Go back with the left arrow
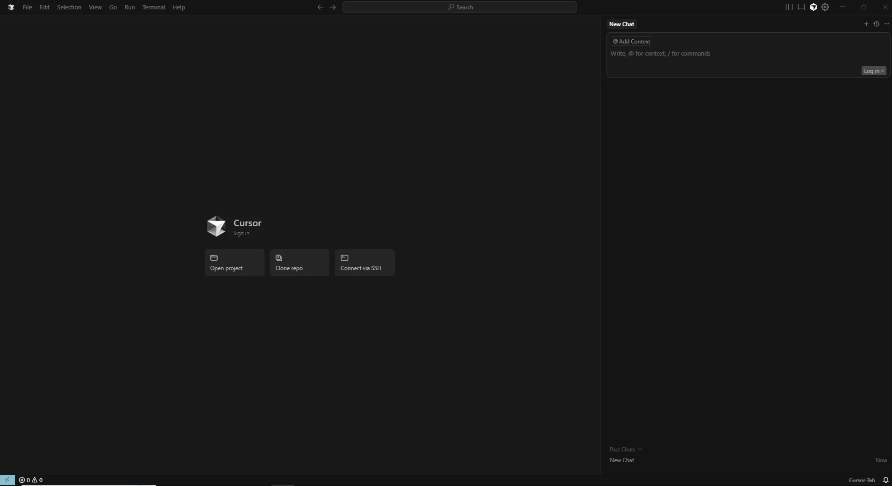Screen dimensions: 892x486 320,7
